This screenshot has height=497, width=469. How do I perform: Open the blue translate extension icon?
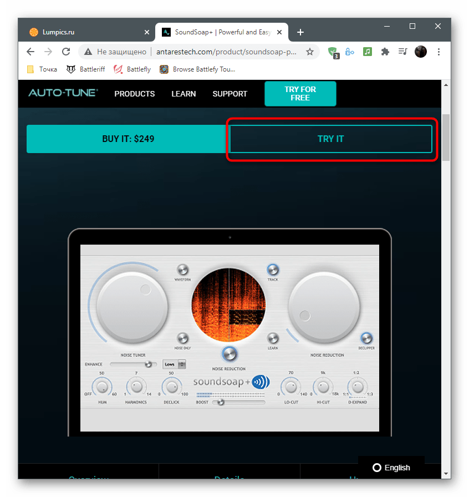(x=349, y=52)
